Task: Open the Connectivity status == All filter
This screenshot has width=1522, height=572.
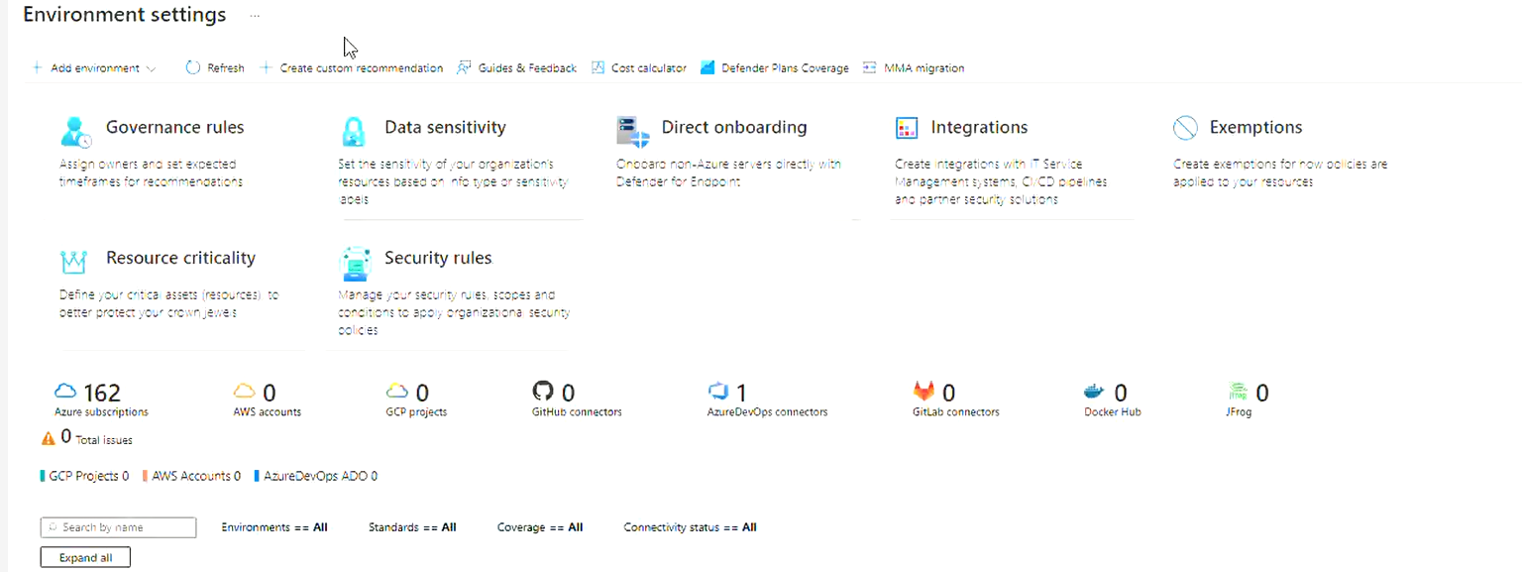Action: (690, 527)
